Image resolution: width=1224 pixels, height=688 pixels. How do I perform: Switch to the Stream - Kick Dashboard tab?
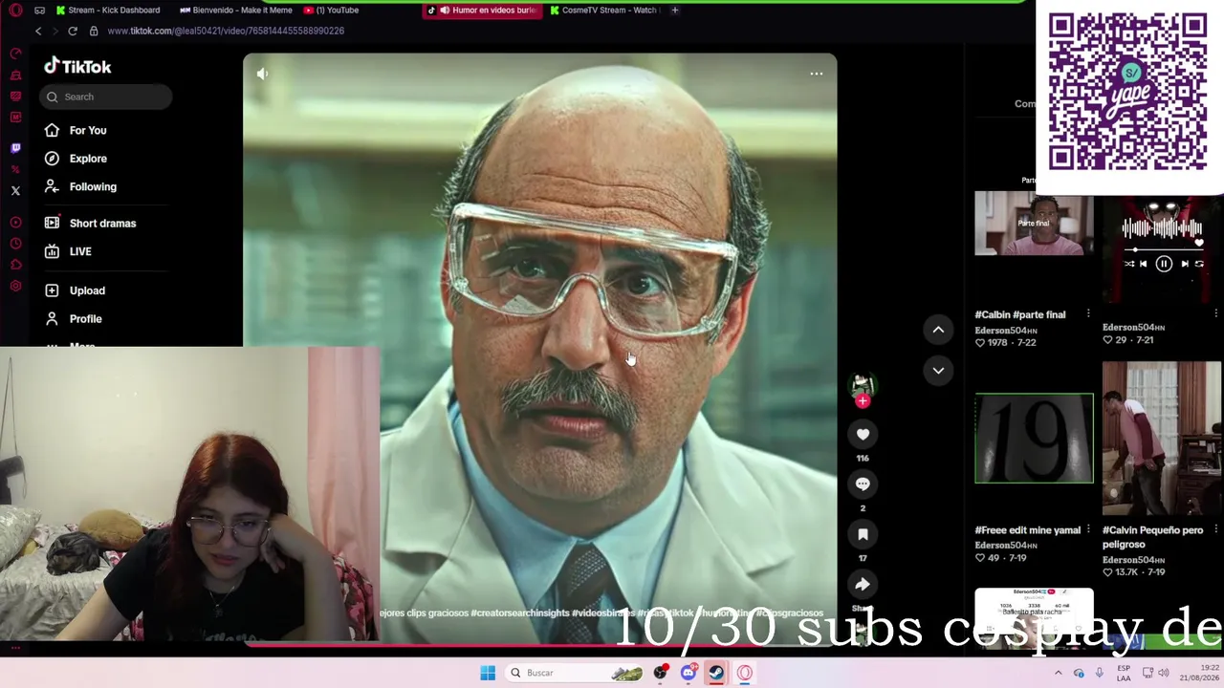click(x=108, y=11)
